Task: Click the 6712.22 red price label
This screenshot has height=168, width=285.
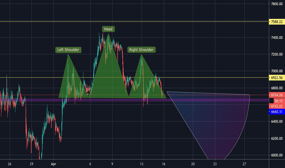Action: tap(277, 106)
